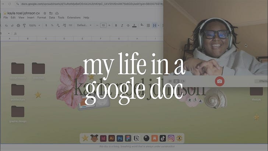268x151 pixels.
Task: Take photo with red camera button
Action: (220, 81)
